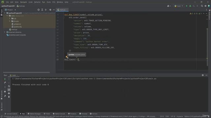Print the Run console output

(9, 93)
